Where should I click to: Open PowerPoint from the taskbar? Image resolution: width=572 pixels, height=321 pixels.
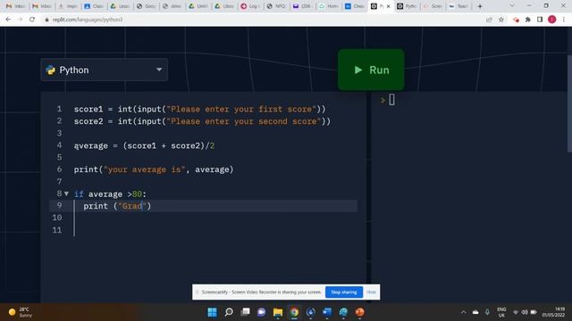(x=359, y=312)
